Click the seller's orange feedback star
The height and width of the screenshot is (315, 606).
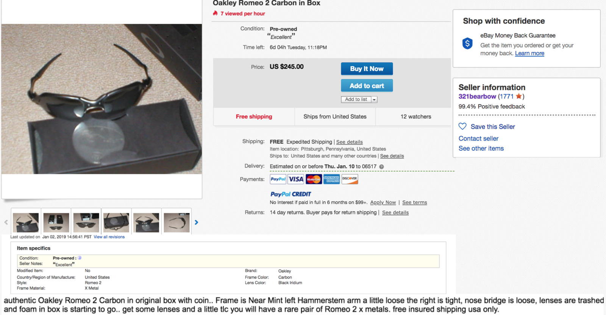tap(519, 96)
